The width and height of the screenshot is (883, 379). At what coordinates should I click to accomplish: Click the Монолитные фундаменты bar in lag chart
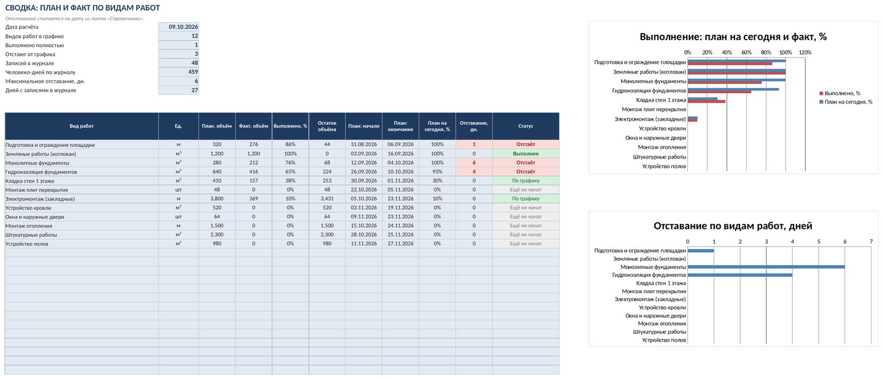pos(766,267)
